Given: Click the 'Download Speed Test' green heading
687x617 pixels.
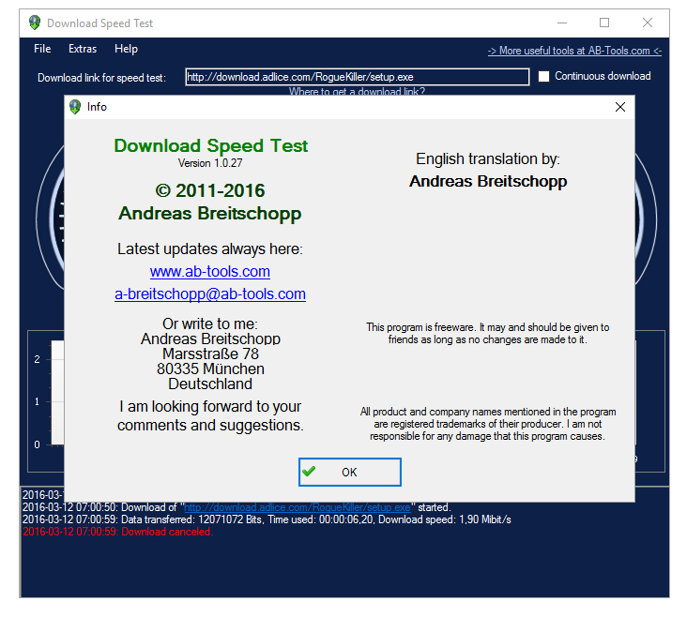Looking at the screenshot, I should [211, 146].
